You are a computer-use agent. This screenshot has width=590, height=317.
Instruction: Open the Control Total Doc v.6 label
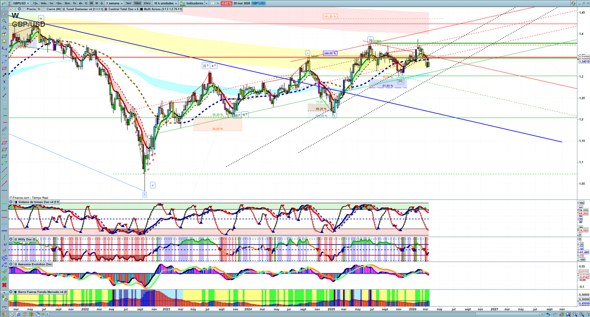point(124,9)
